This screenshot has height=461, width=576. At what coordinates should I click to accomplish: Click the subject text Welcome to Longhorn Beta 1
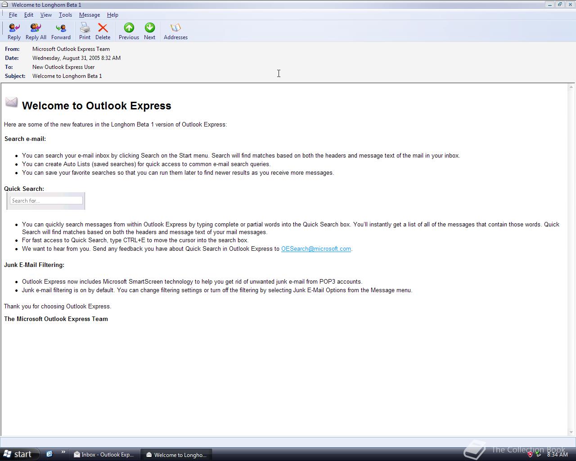[x=67, y=76]
